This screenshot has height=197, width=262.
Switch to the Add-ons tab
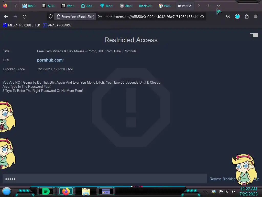tap(88, 6)
